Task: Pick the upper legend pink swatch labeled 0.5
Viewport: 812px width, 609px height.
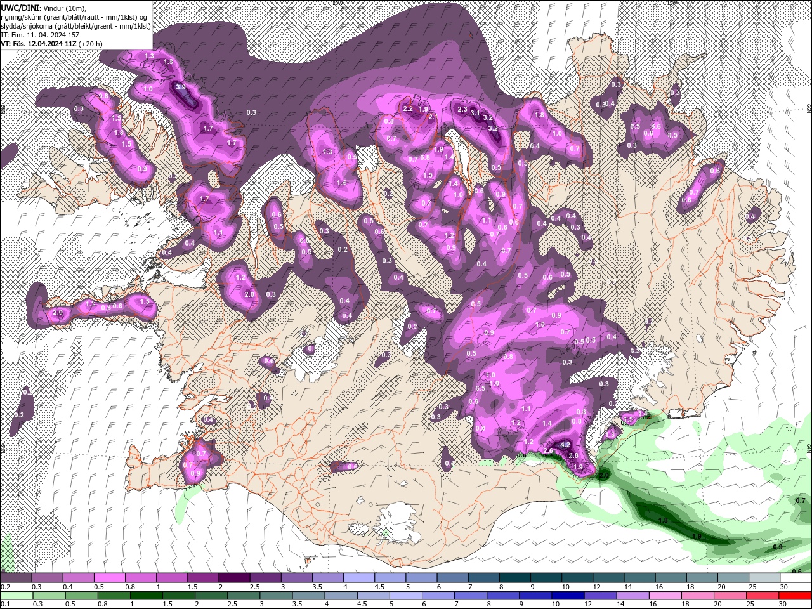Action: click(109, 578)
